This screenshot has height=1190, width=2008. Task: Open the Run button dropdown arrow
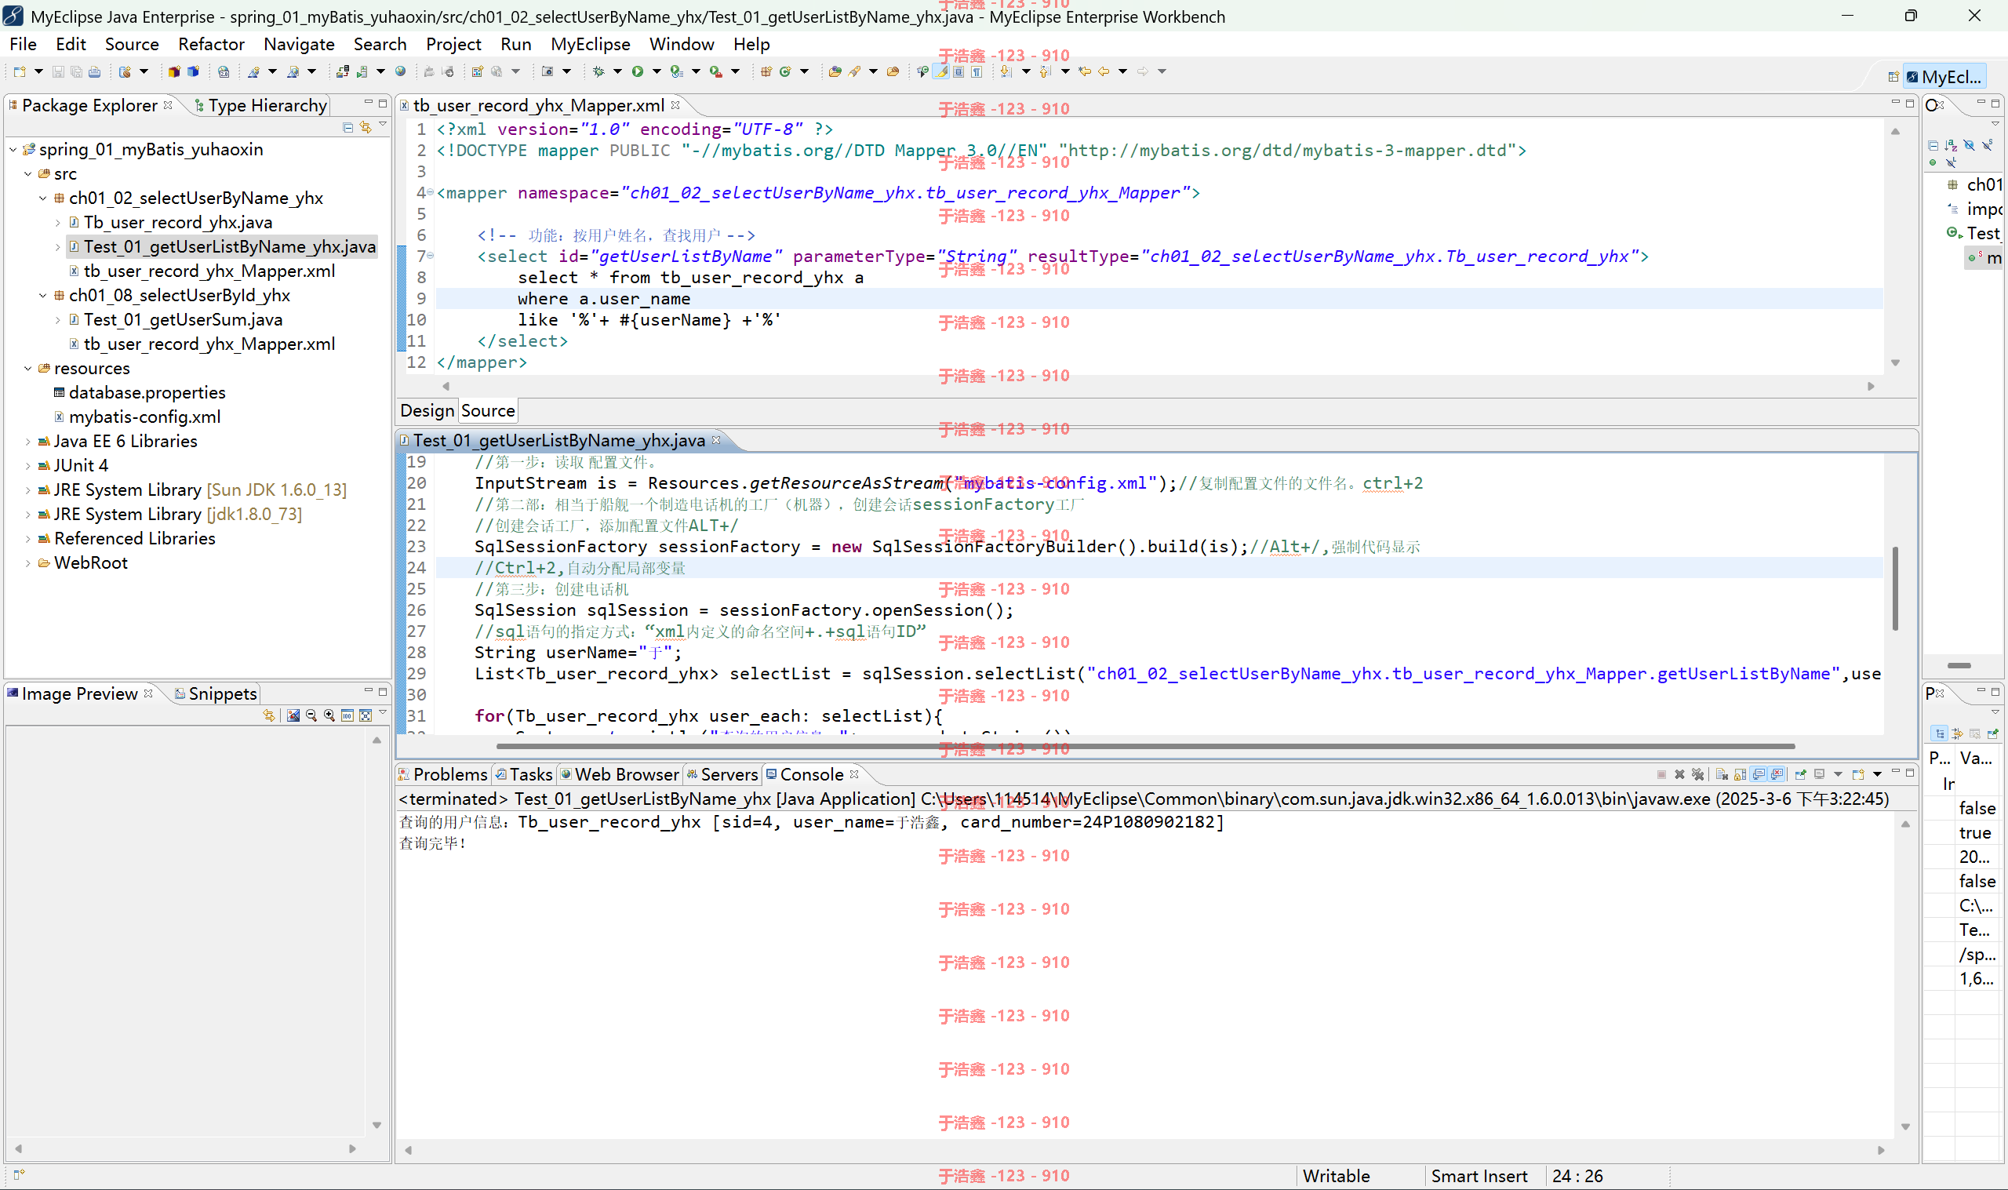tap(657, 71)
